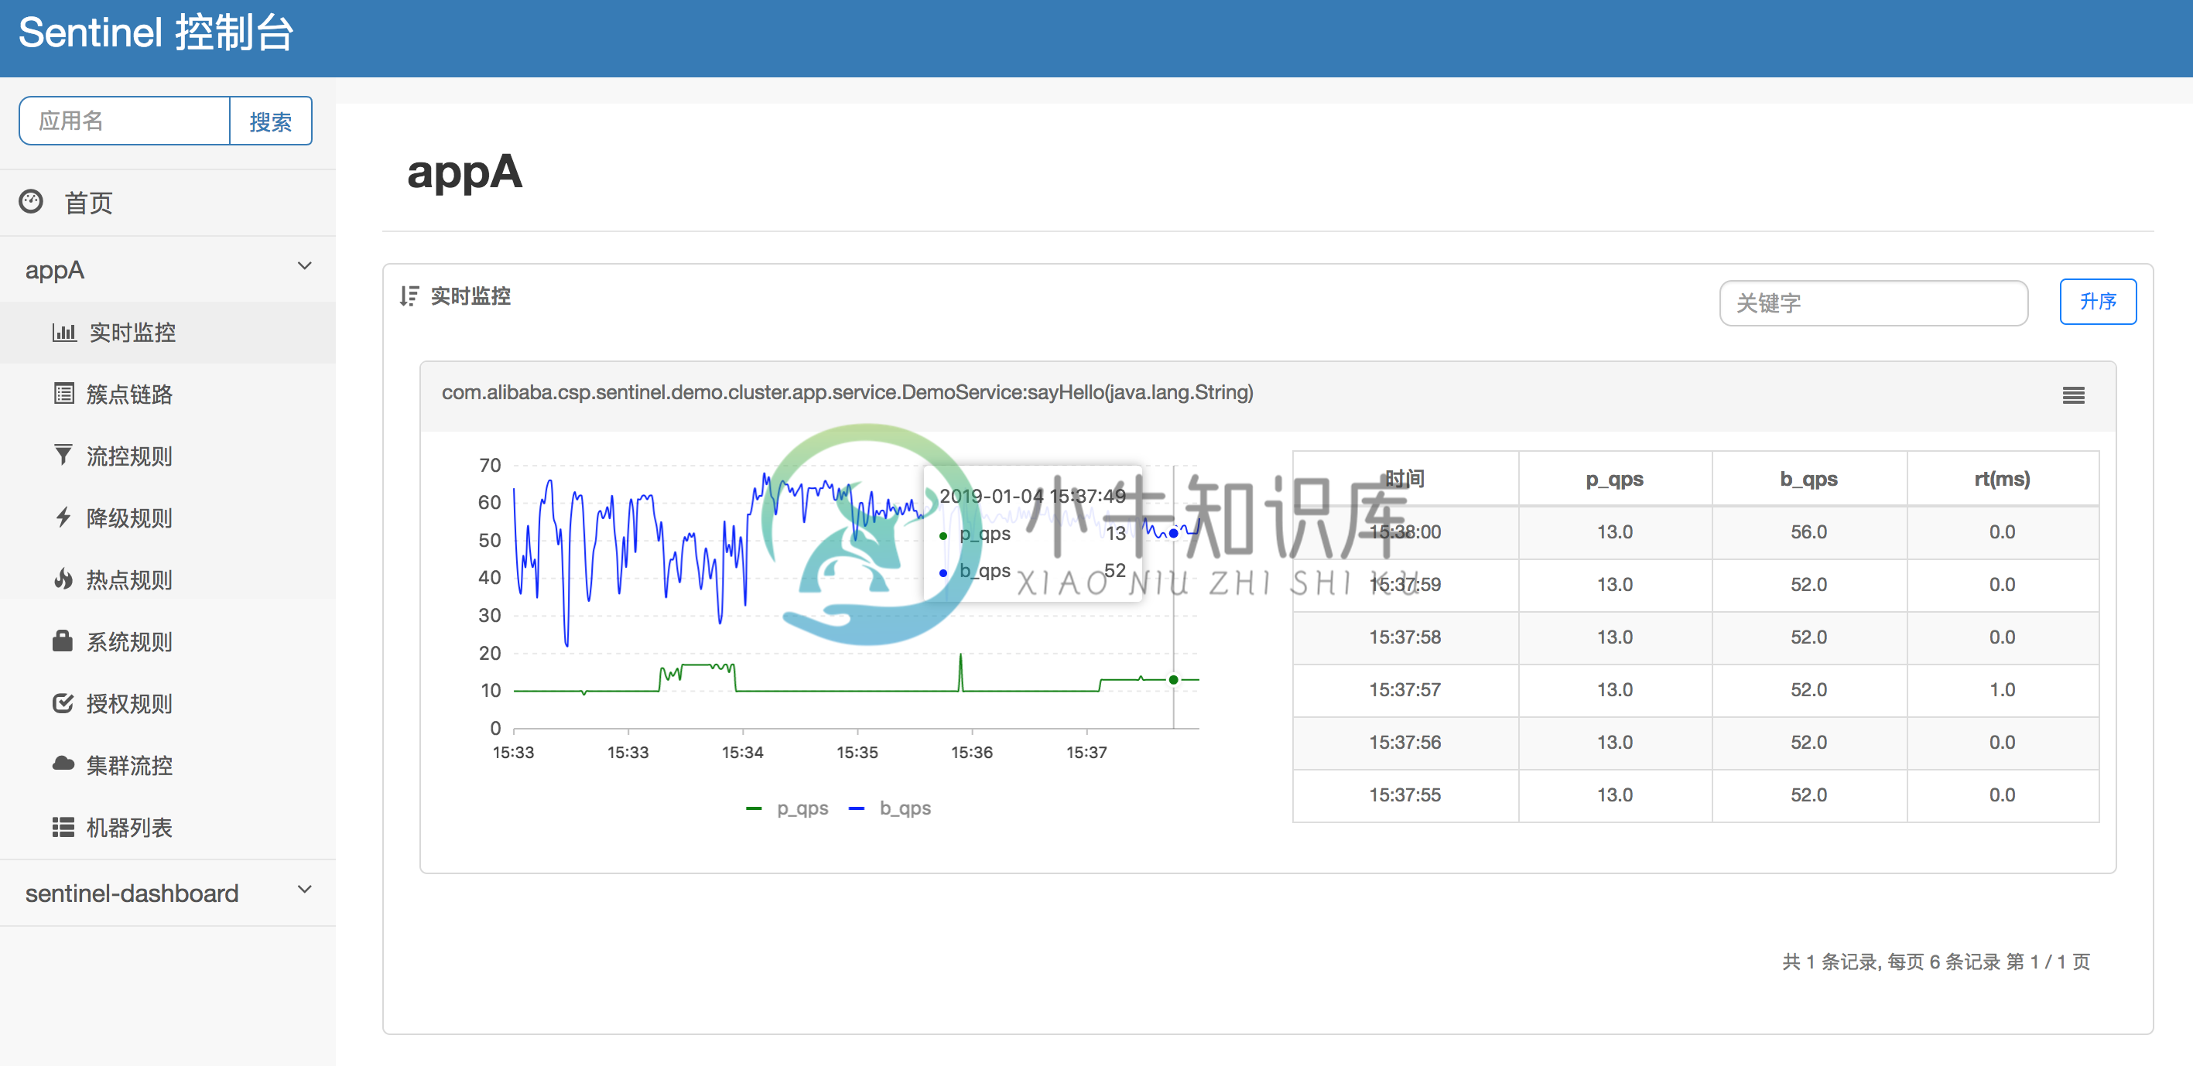Toggle the p_qps legend series
Screen dimensions: 2193x1066
[787, 808]
